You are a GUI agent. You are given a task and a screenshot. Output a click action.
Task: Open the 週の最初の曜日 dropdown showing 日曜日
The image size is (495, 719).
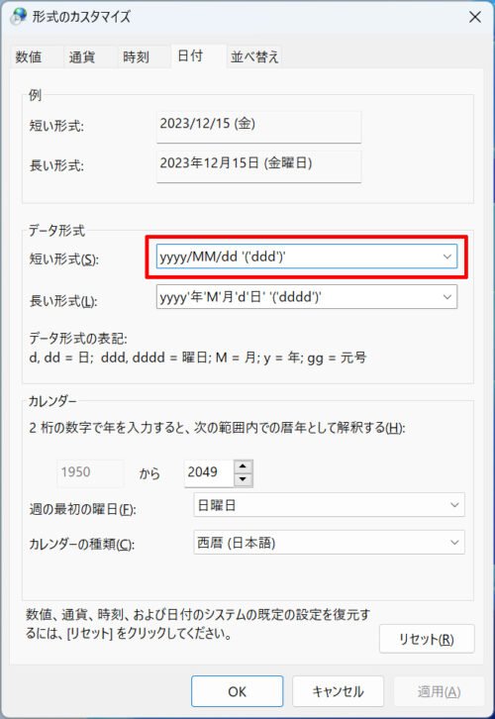point(329,505)
